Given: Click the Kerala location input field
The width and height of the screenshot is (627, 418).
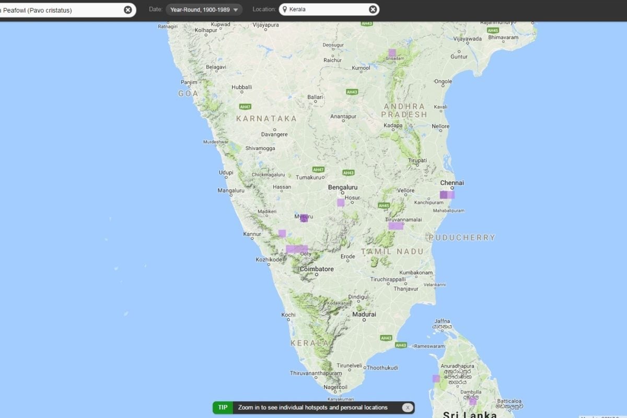Looking at the screenshot, I should click(328, 9).
